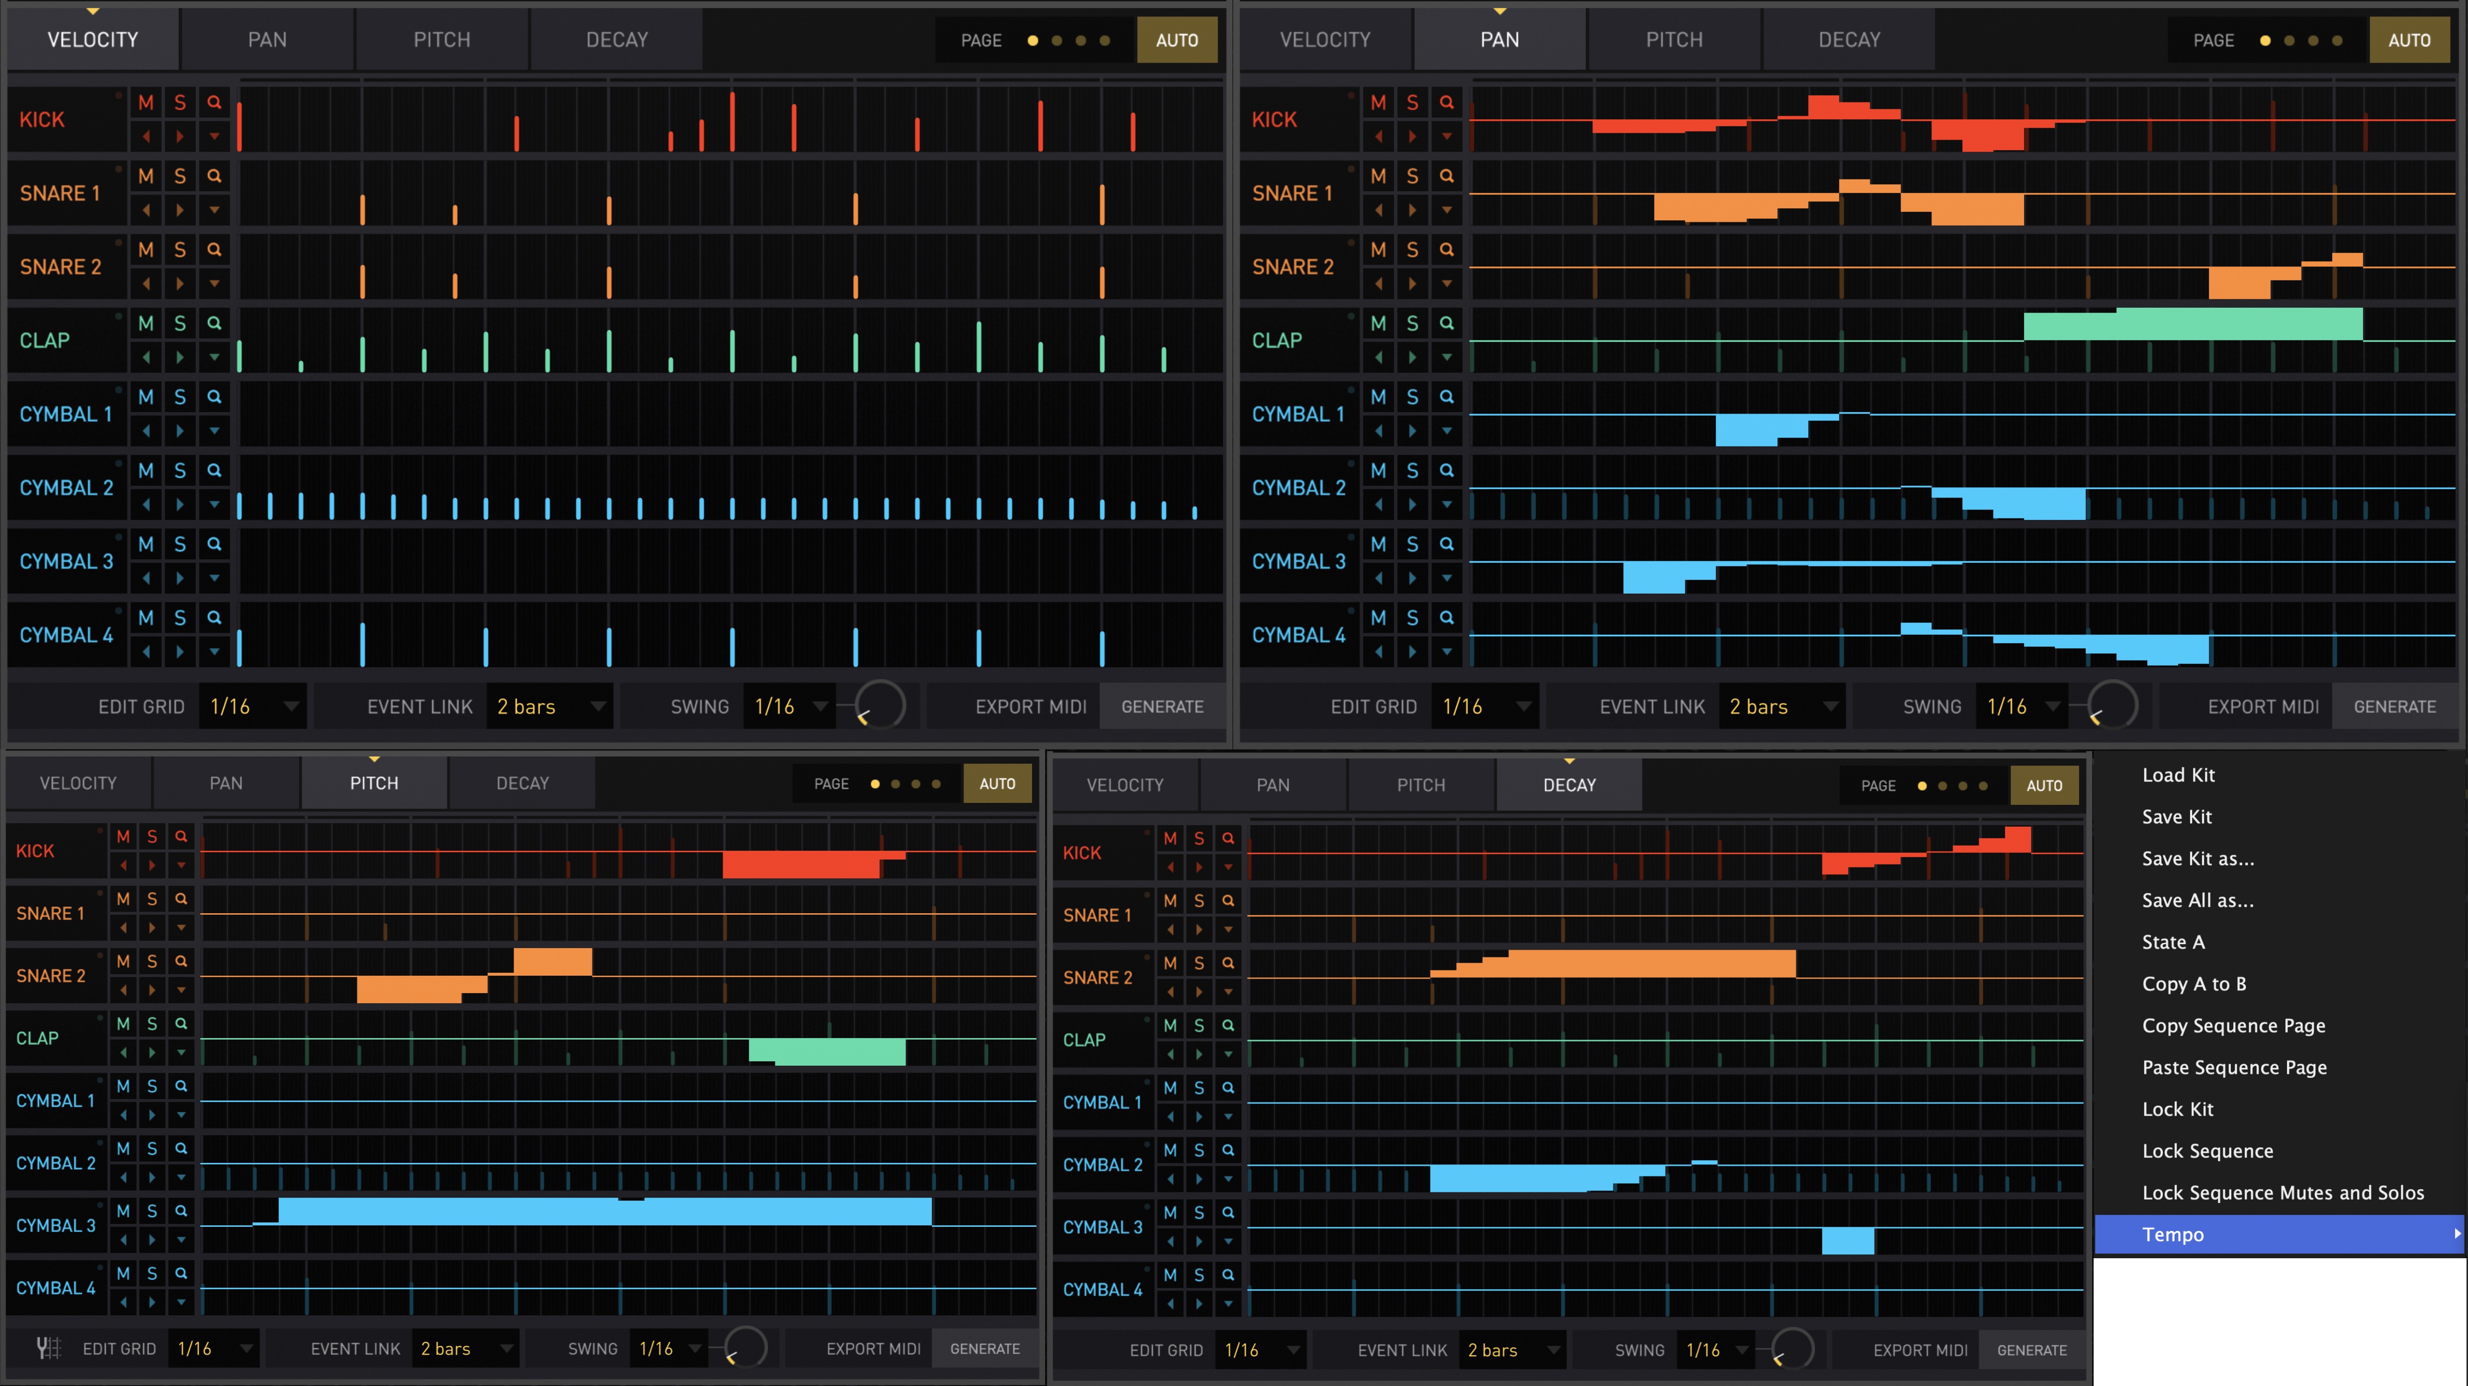The height and width of the screenshot is (1386, 2468).
Task: Toggle the AUTO button in the Velocity panel
Action: pyautogui.click(x=1176, y=40)
